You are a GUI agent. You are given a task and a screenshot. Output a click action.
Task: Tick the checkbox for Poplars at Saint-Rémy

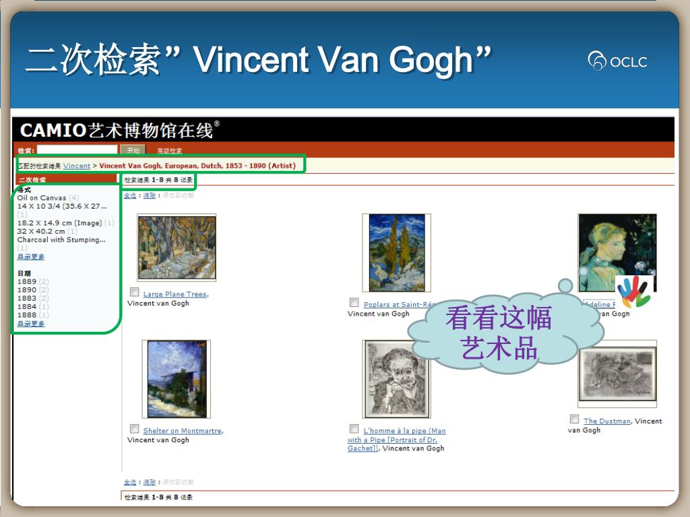coord(354,302)
